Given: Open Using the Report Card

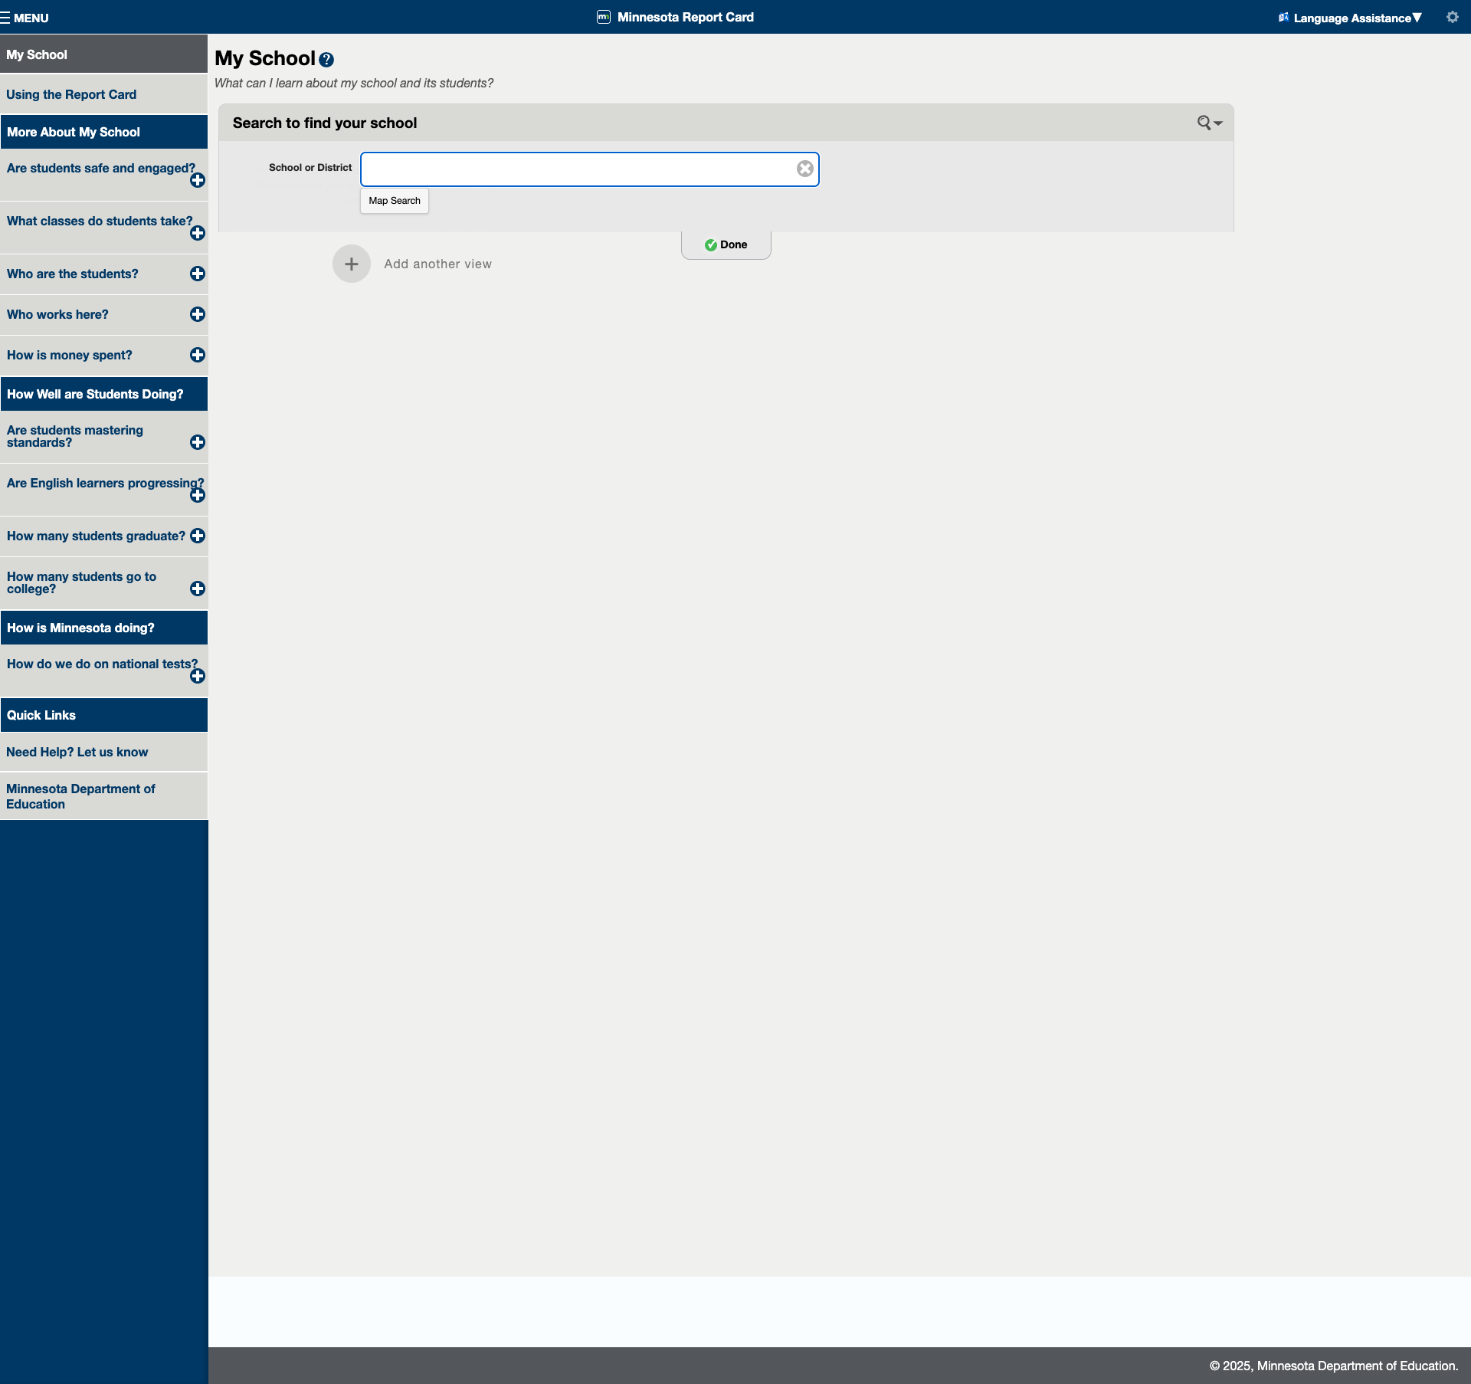Looking at the screenshot, I should tap(103, 94).
